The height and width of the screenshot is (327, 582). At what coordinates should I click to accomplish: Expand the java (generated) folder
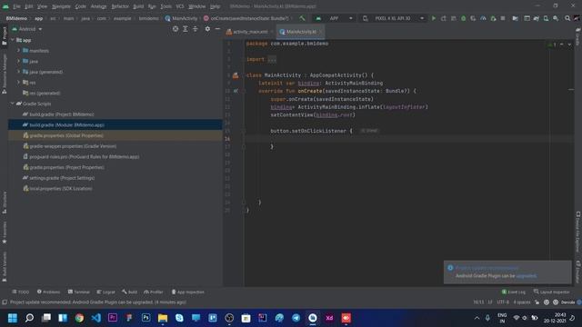coord(18,72)
